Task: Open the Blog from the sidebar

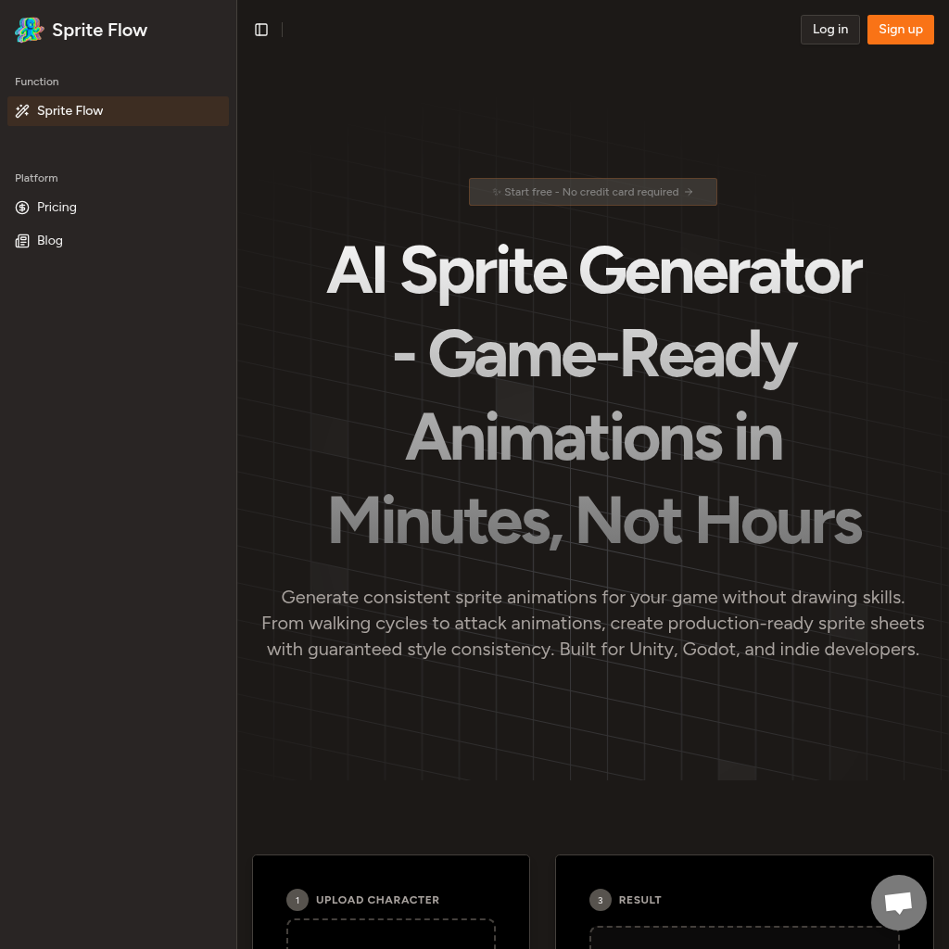Action: pos(50,241)
